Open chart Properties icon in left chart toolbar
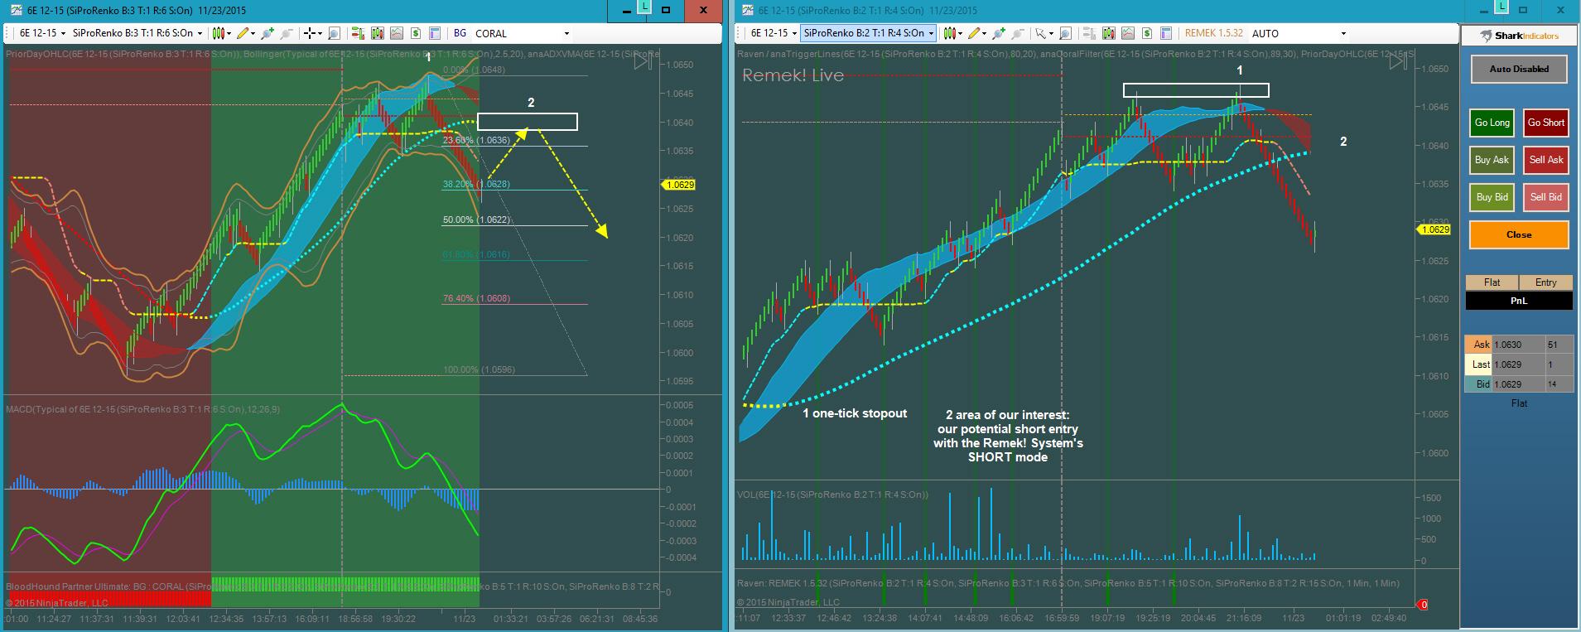This screenshot has height=632, width=1581. pyautogui.click(x=435, y=33)
